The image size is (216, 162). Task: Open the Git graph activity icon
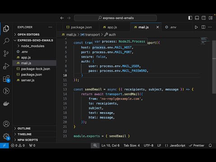click(6, 91)
